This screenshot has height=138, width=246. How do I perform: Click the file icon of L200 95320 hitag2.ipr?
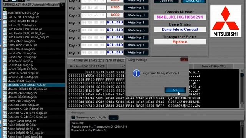5,65
